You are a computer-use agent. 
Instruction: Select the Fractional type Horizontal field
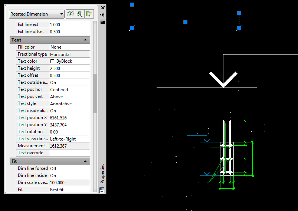(x=69, y=54)
